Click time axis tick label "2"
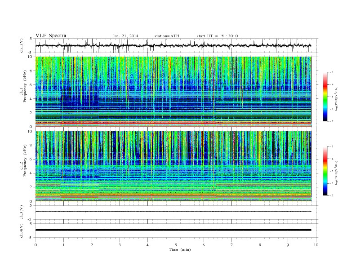356x275 pixels. (92, 245)
